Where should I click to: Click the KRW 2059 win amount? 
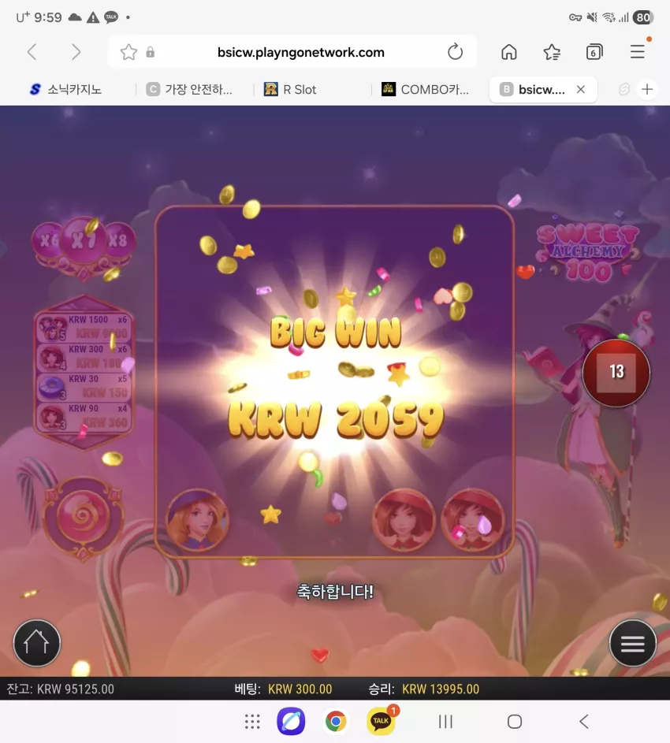tap(336, 420)
